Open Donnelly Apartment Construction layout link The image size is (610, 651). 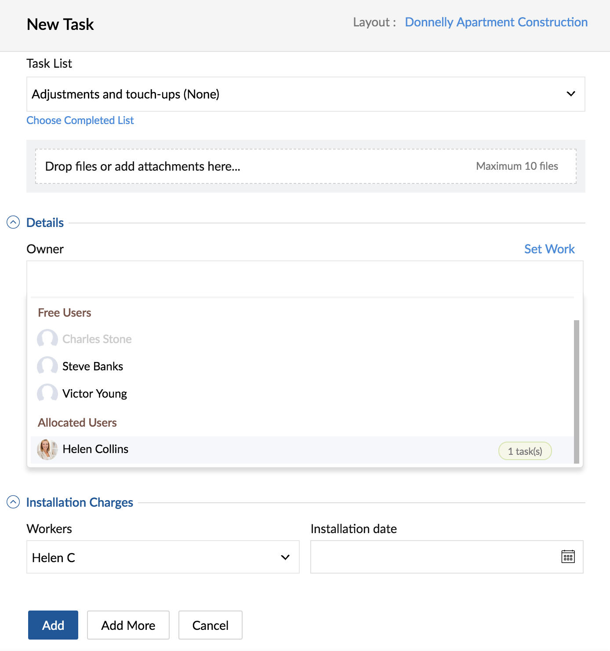[x=496, y=22]
